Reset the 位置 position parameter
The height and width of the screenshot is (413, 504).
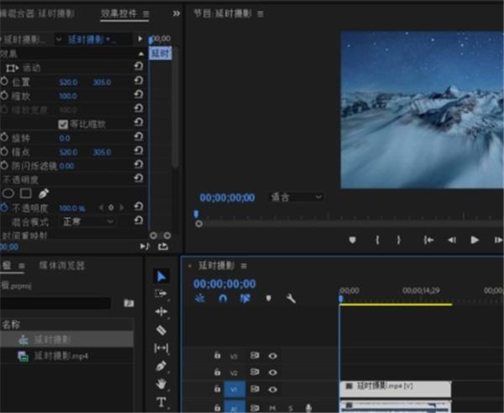(139, 80)
